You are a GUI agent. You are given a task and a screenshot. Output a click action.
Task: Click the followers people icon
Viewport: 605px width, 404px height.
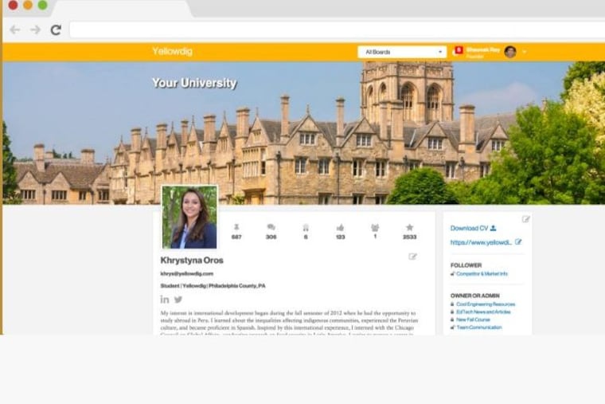click(375, 227)
